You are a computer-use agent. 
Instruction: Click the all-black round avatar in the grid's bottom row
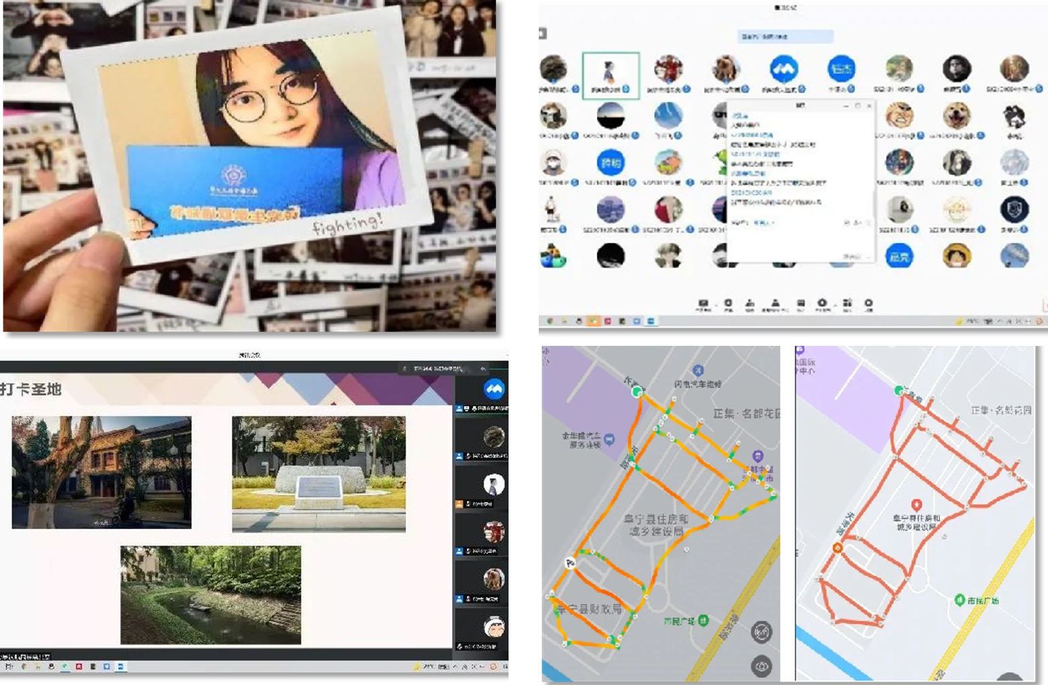click(611, 256)
